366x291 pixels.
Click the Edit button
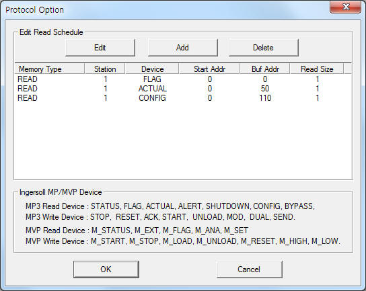pyautogui.click(x=100, y=48)
